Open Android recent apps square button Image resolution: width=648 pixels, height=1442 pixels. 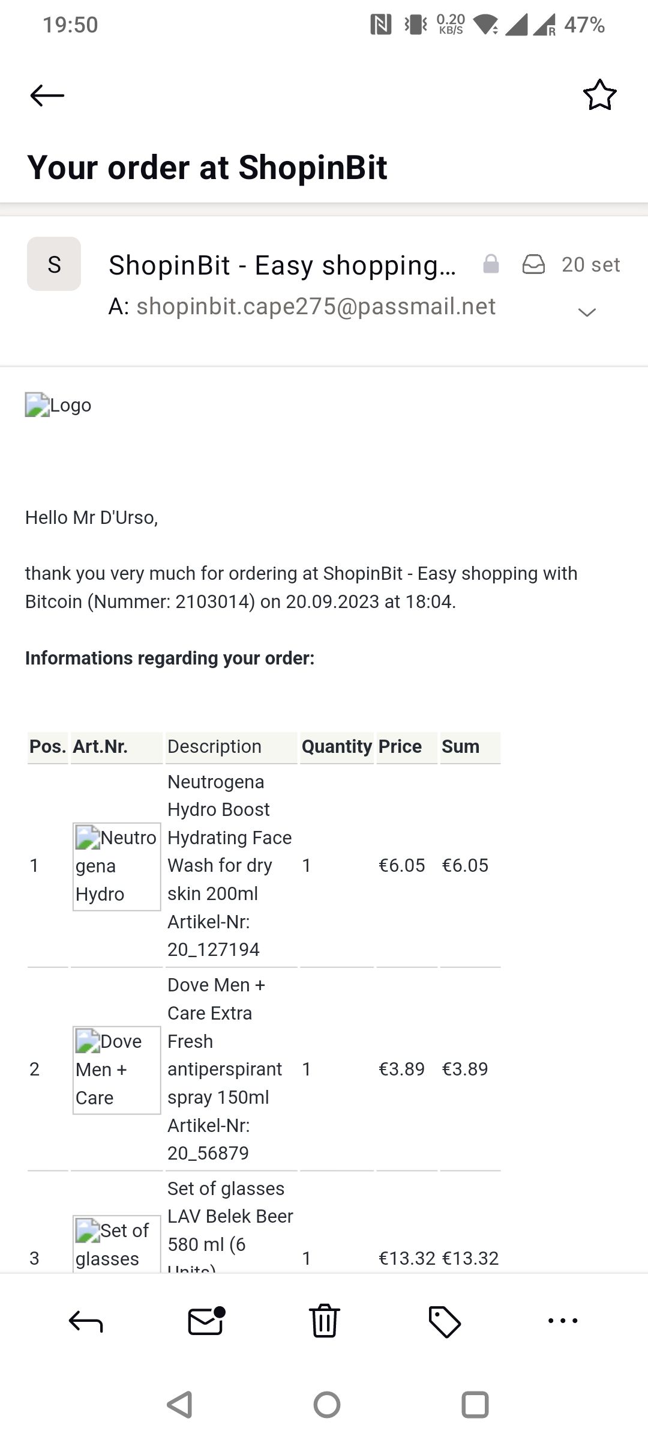[475, 1405]
